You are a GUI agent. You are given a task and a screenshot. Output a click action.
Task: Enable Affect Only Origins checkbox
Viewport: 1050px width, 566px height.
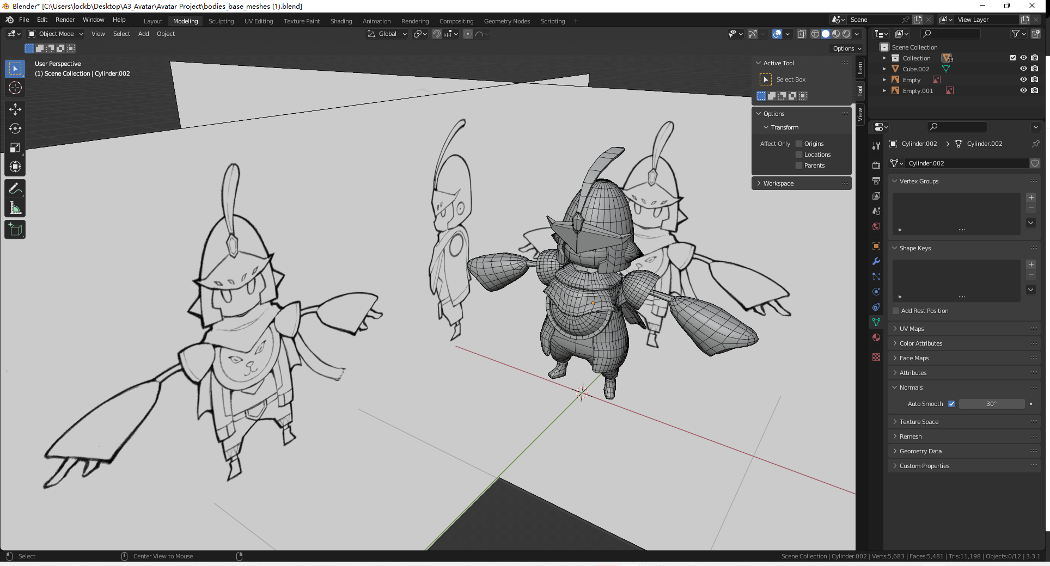799,144
